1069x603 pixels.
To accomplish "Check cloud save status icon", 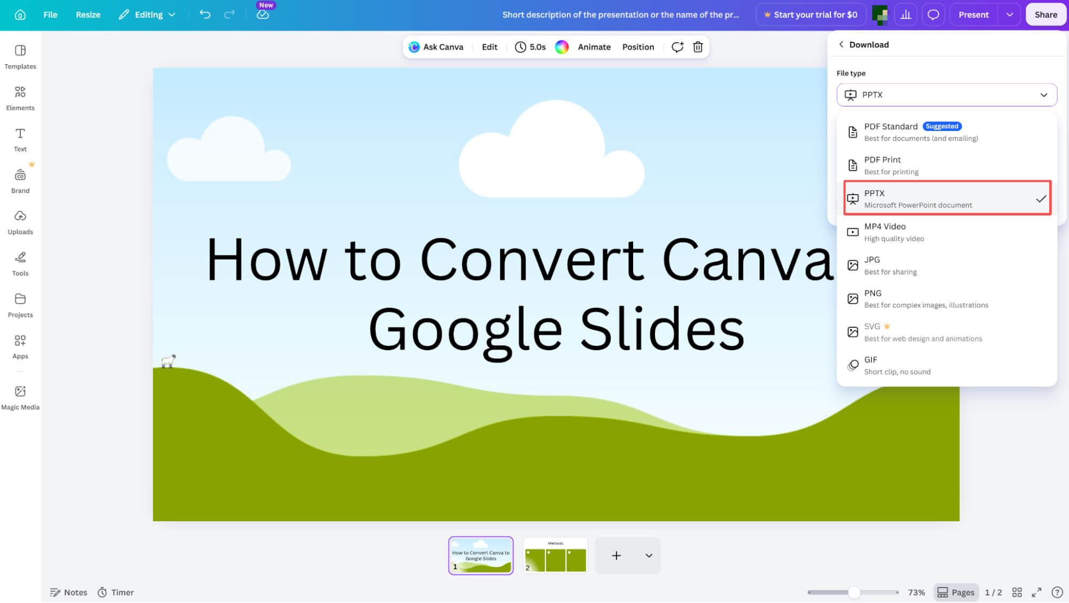I will click(x=263, y=14).
